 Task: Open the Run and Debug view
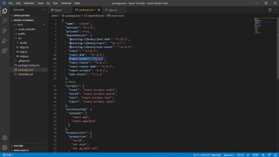point(5,41)
